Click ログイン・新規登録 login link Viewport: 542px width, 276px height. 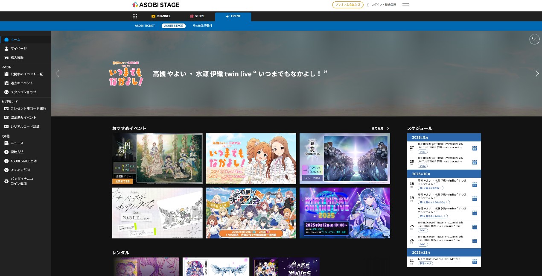pos(381,5)
